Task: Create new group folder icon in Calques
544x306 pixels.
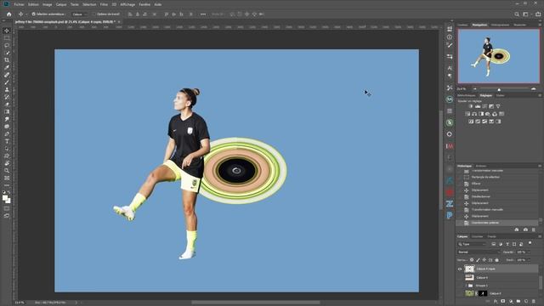Action: 518,302
